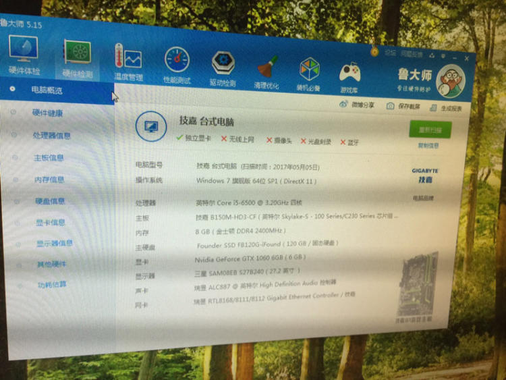Viewport: 506px width, 380px height.
Task: Click the 摄像头 status indicator
Action: [x=279, y=140]
